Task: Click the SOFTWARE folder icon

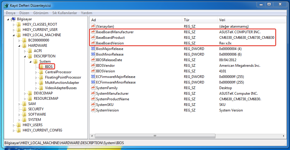Action: click(25, 114)
